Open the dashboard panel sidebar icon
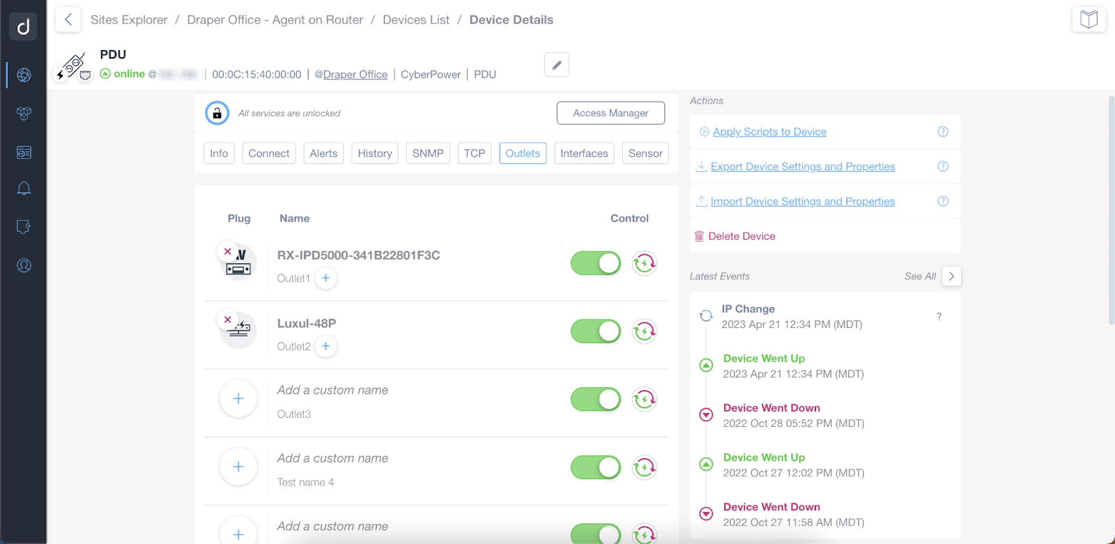Image resolution: width=1115 pixels, height=544 pixels. [24, 153]
